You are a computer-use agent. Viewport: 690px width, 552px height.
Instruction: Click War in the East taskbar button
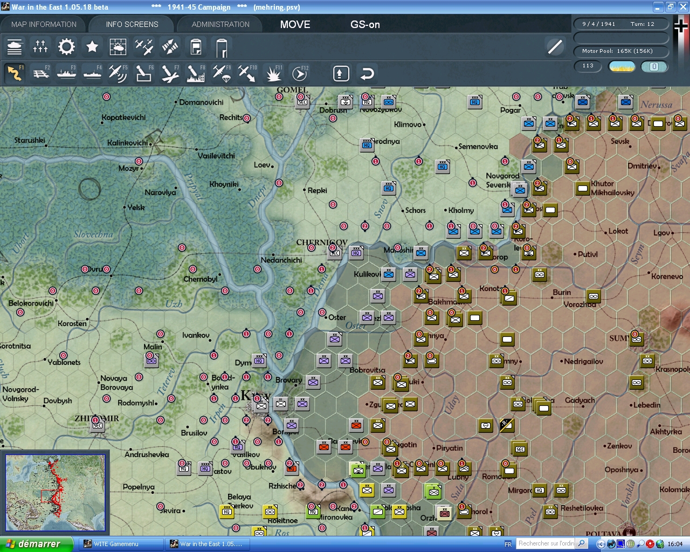pos(207,544)
